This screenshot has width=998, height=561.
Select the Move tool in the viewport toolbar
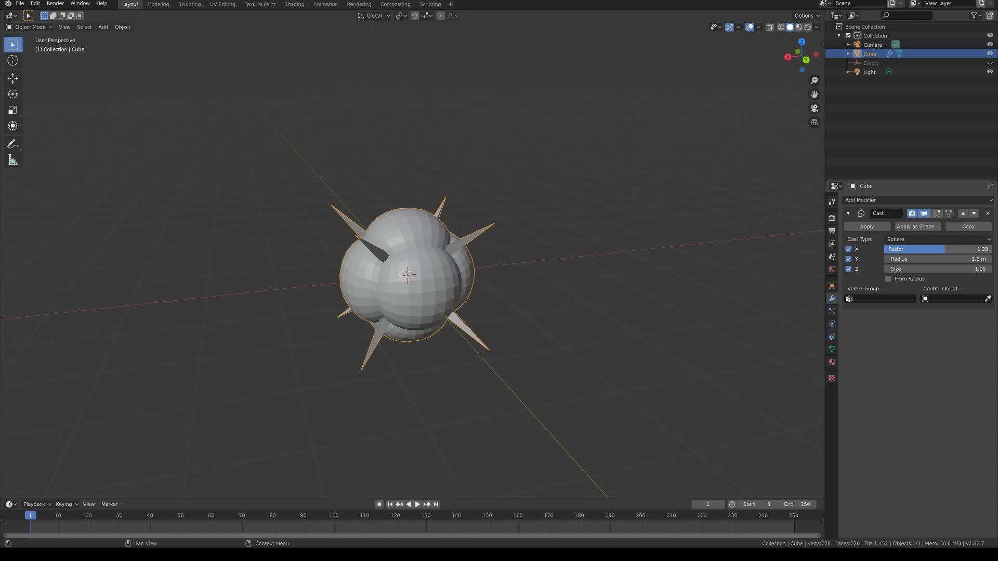[x=12, y=78]
